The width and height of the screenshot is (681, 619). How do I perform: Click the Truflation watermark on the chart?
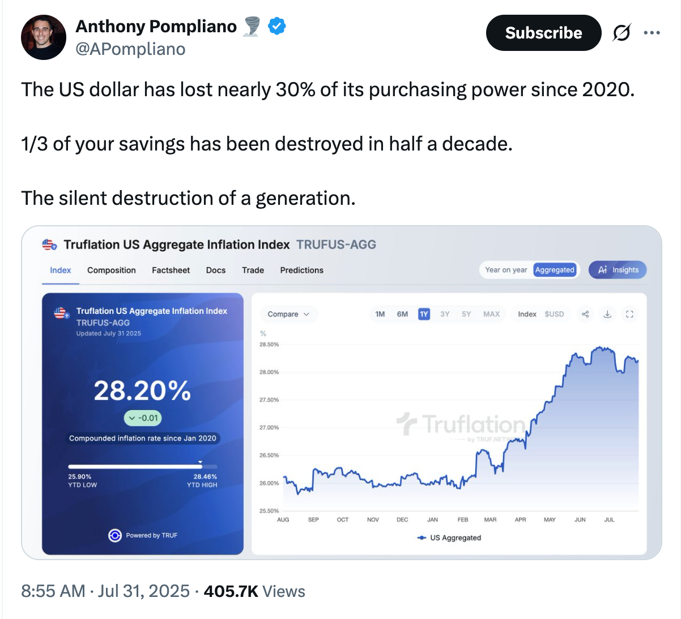click(x=470, y=424)
